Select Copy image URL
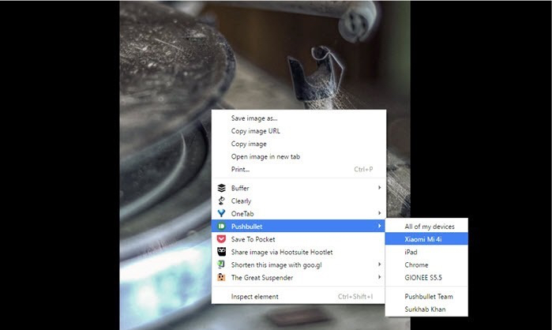This screenshot has height=330, width=552. coord(299,131)
